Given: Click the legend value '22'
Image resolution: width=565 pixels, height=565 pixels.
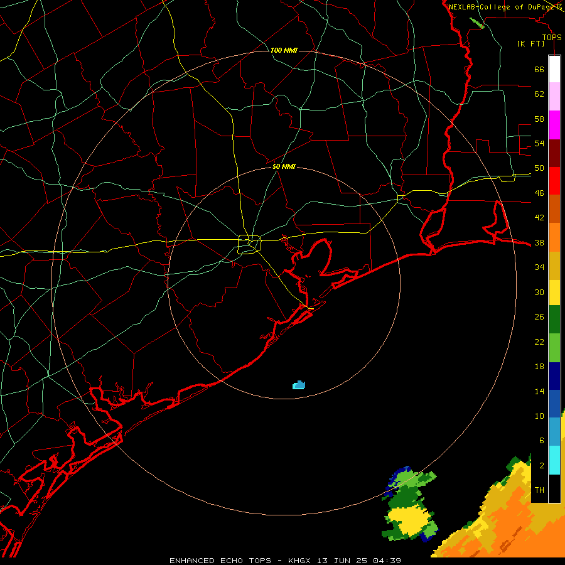Looking at the screenshot, I should [x=539, y=342].
